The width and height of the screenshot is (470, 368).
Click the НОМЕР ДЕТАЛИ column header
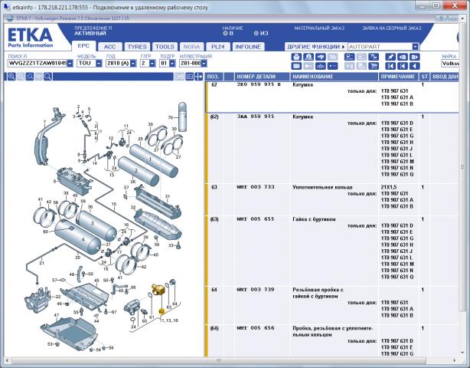(262, 77)
